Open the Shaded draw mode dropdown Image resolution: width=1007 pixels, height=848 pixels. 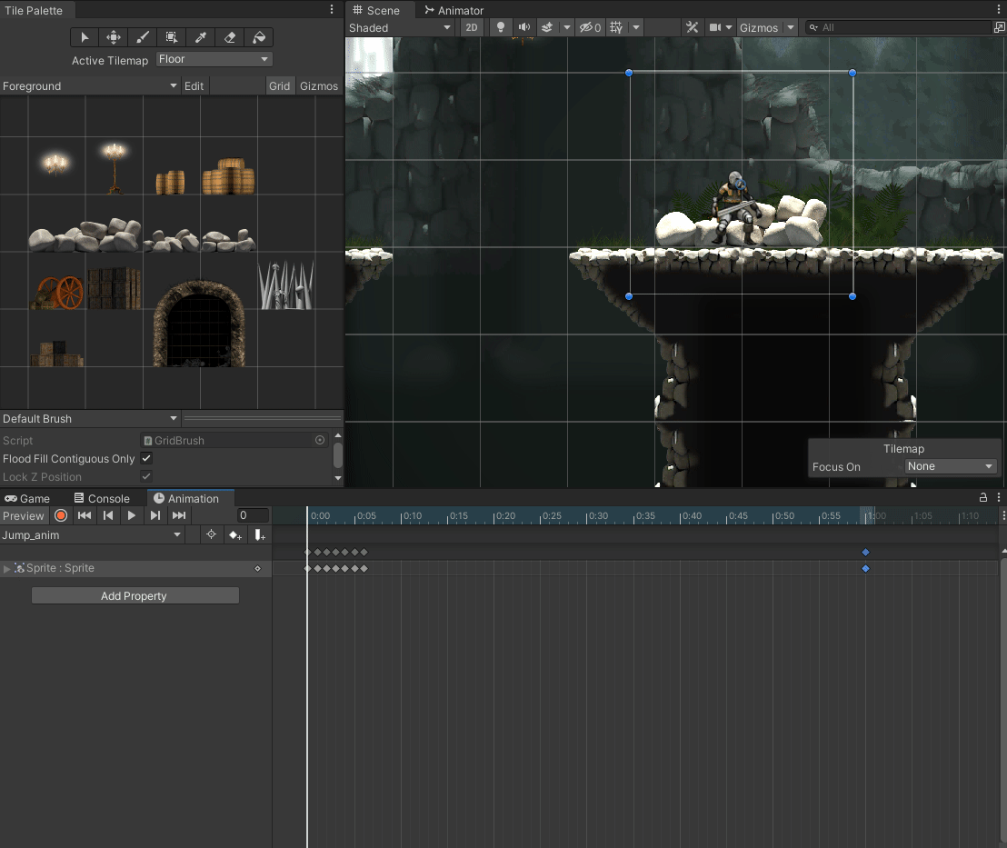point(400,27)
